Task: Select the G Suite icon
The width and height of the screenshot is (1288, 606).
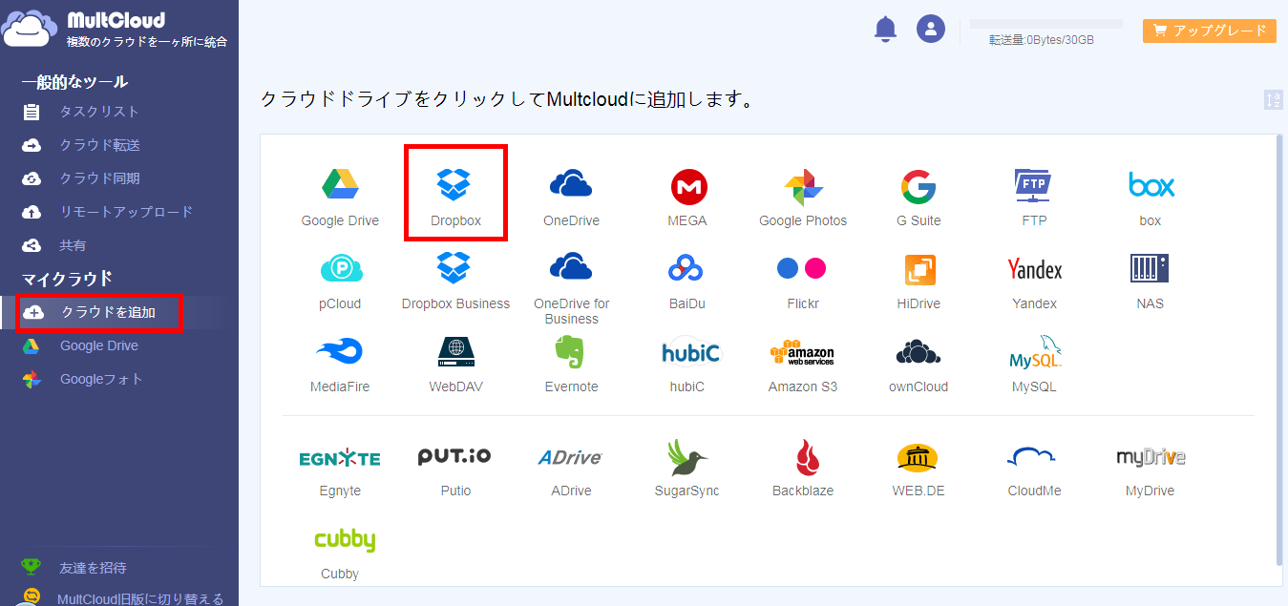Action: pos(918,198)
